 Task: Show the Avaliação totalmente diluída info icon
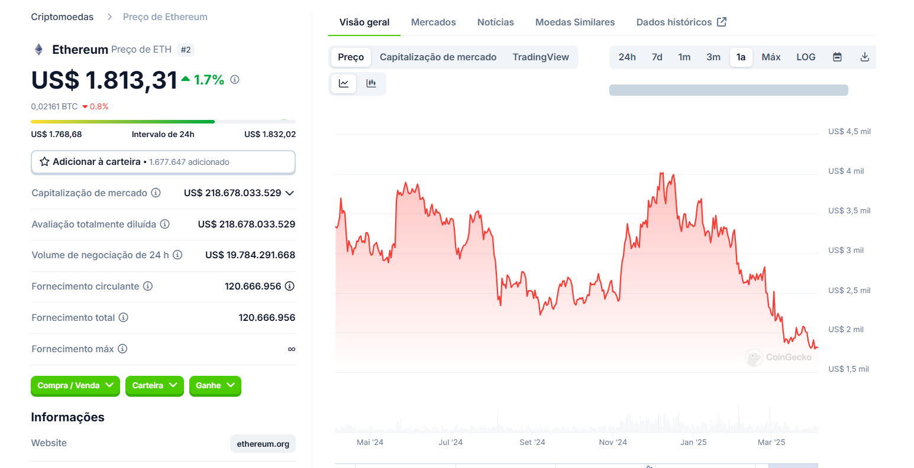coord(165,224)
